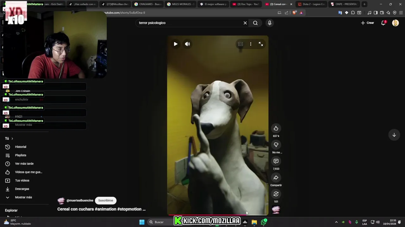Expand the 'Tú' section chevron
This screenshot has width=405, height=227.
pyautogui.click(x=12, y=138)
